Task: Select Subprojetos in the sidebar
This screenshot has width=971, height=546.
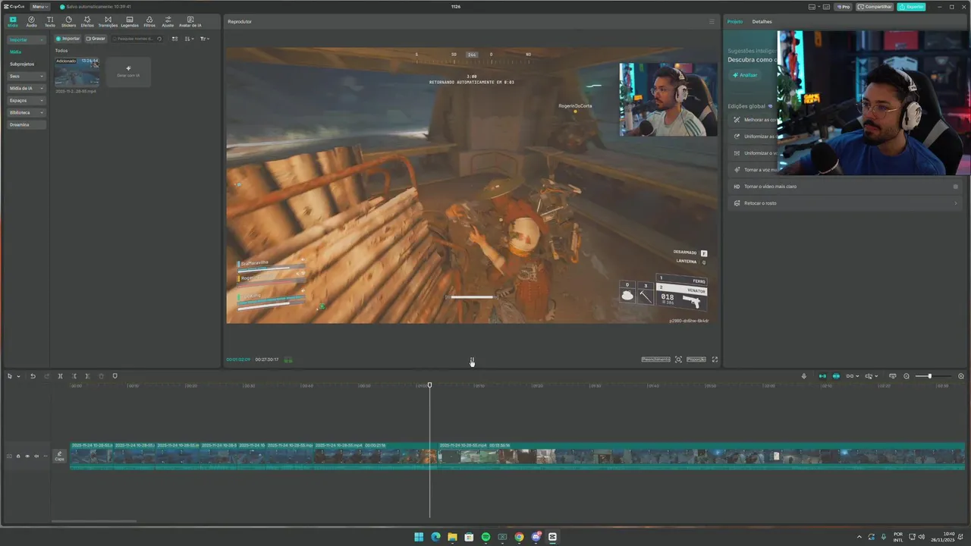Action: tap(22, 64)
